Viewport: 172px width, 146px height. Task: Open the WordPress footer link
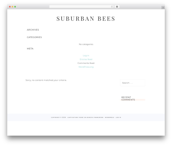[109, 117]
